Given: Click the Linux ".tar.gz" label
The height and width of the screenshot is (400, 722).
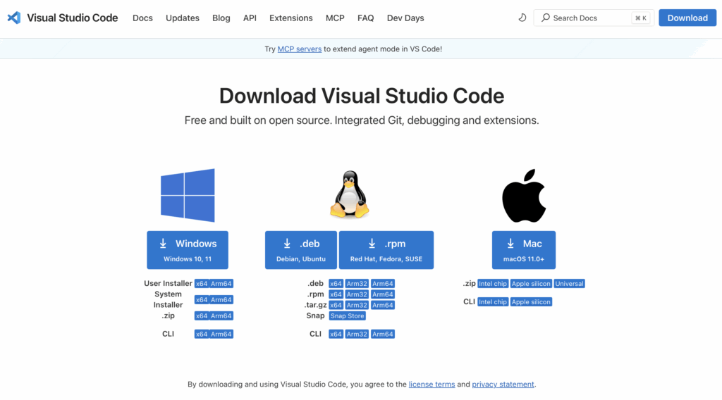Looking at the screenshot, I should (x=315, y=306).
